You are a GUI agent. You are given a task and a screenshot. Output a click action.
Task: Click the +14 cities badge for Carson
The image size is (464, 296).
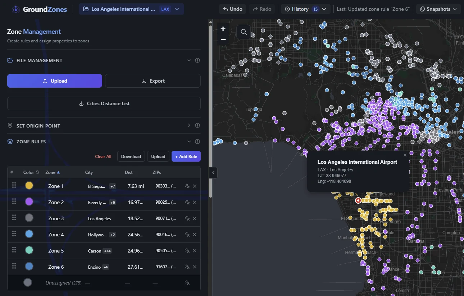click(x=107, y=251)
